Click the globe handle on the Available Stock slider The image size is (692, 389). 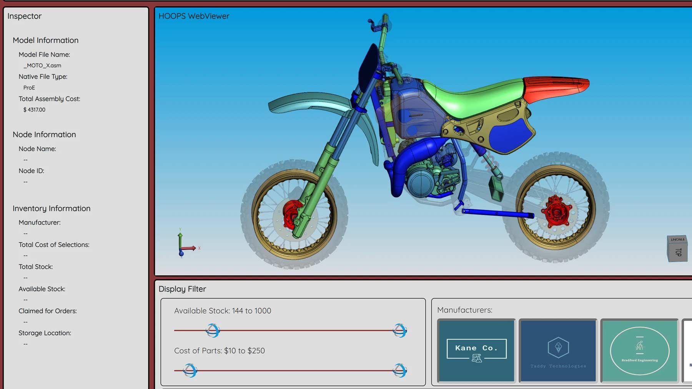coord(213,331)
